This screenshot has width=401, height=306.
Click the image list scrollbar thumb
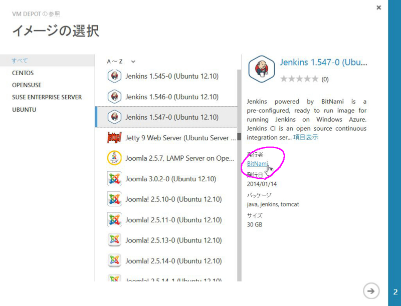click(239, 137)
